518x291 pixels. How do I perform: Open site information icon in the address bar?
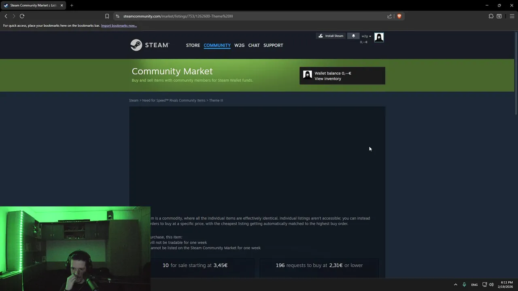(118, 16)
